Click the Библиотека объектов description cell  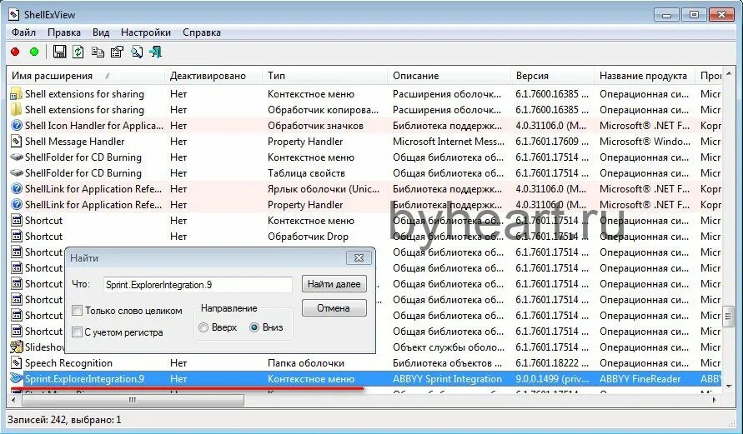[x=448, y=363]
